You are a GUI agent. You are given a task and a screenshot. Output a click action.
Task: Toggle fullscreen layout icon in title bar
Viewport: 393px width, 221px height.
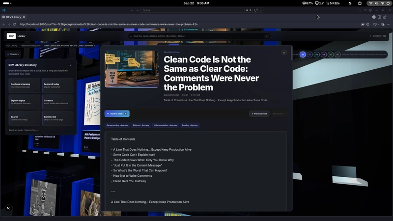[360, 10]
